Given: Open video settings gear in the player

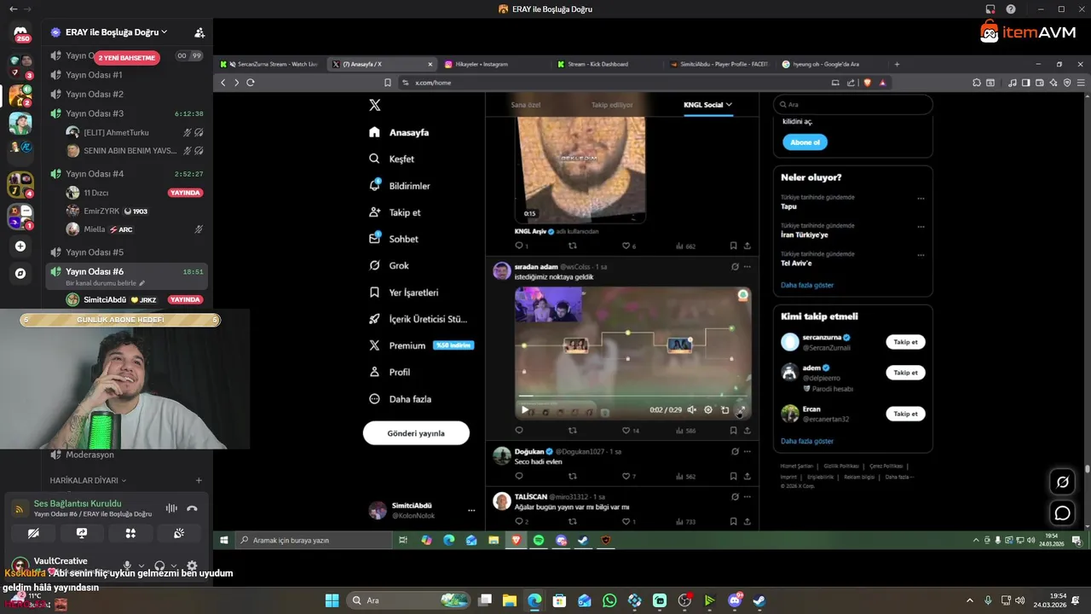Looking at the screenshot, I should tap(708, 410).
